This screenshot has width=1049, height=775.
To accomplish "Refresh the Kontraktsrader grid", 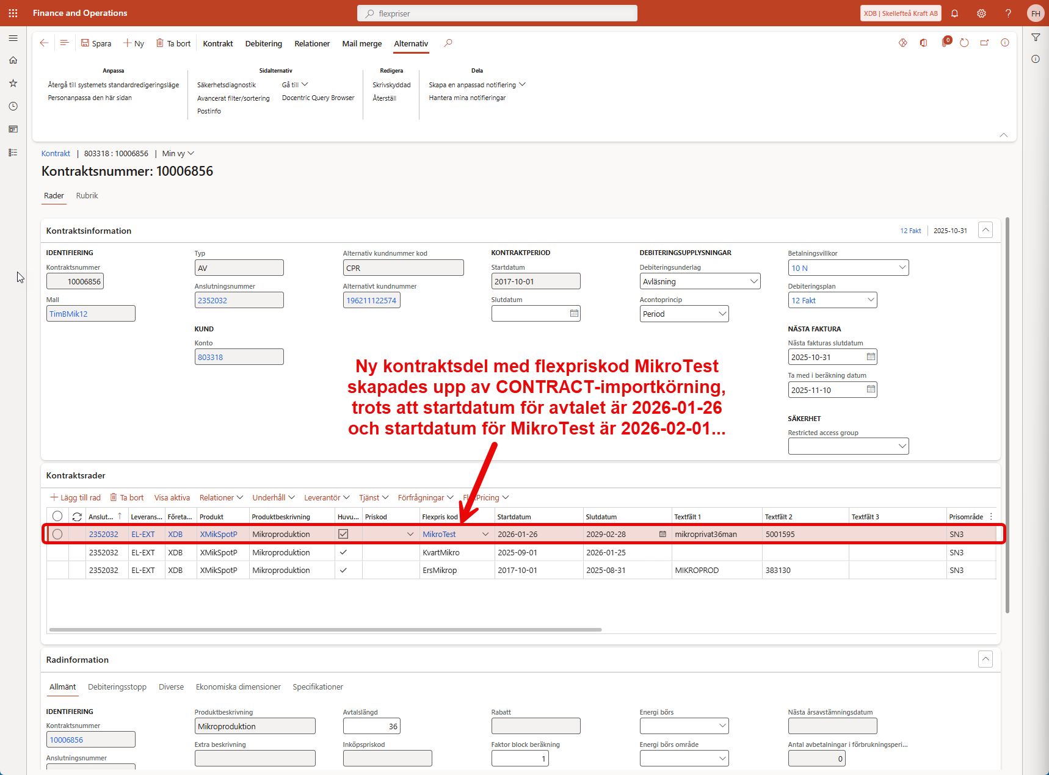I will (x=77, y=517).
